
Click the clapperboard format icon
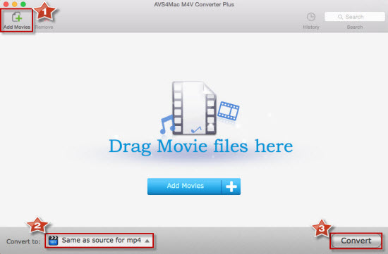(53, 241)
